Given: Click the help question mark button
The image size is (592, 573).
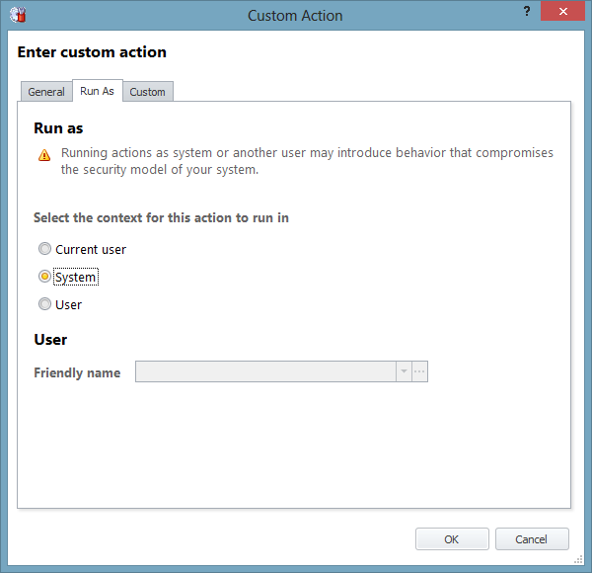Looking at the screenshot, I should click(527, 11).
